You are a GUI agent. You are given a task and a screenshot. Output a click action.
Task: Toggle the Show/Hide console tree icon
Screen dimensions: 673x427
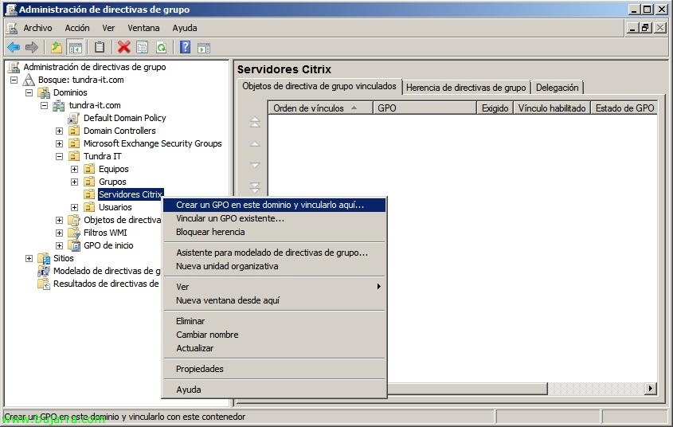pyautogui.click(x=75, y=47)
